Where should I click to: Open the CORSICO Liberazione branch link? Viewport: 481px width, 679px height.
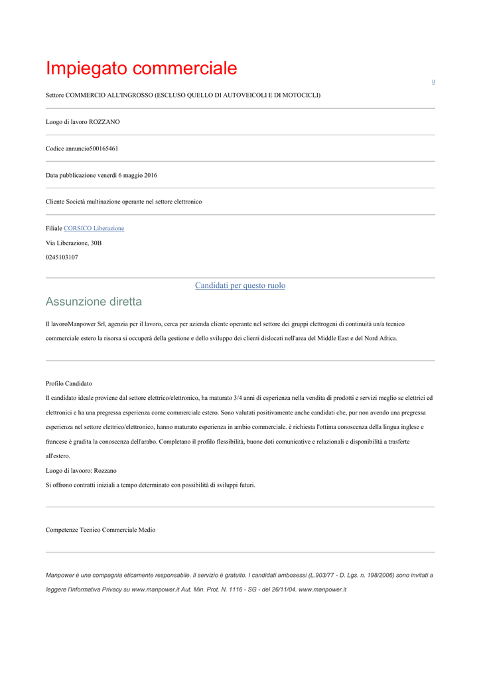pyautogui.click(x=94, y=228)
